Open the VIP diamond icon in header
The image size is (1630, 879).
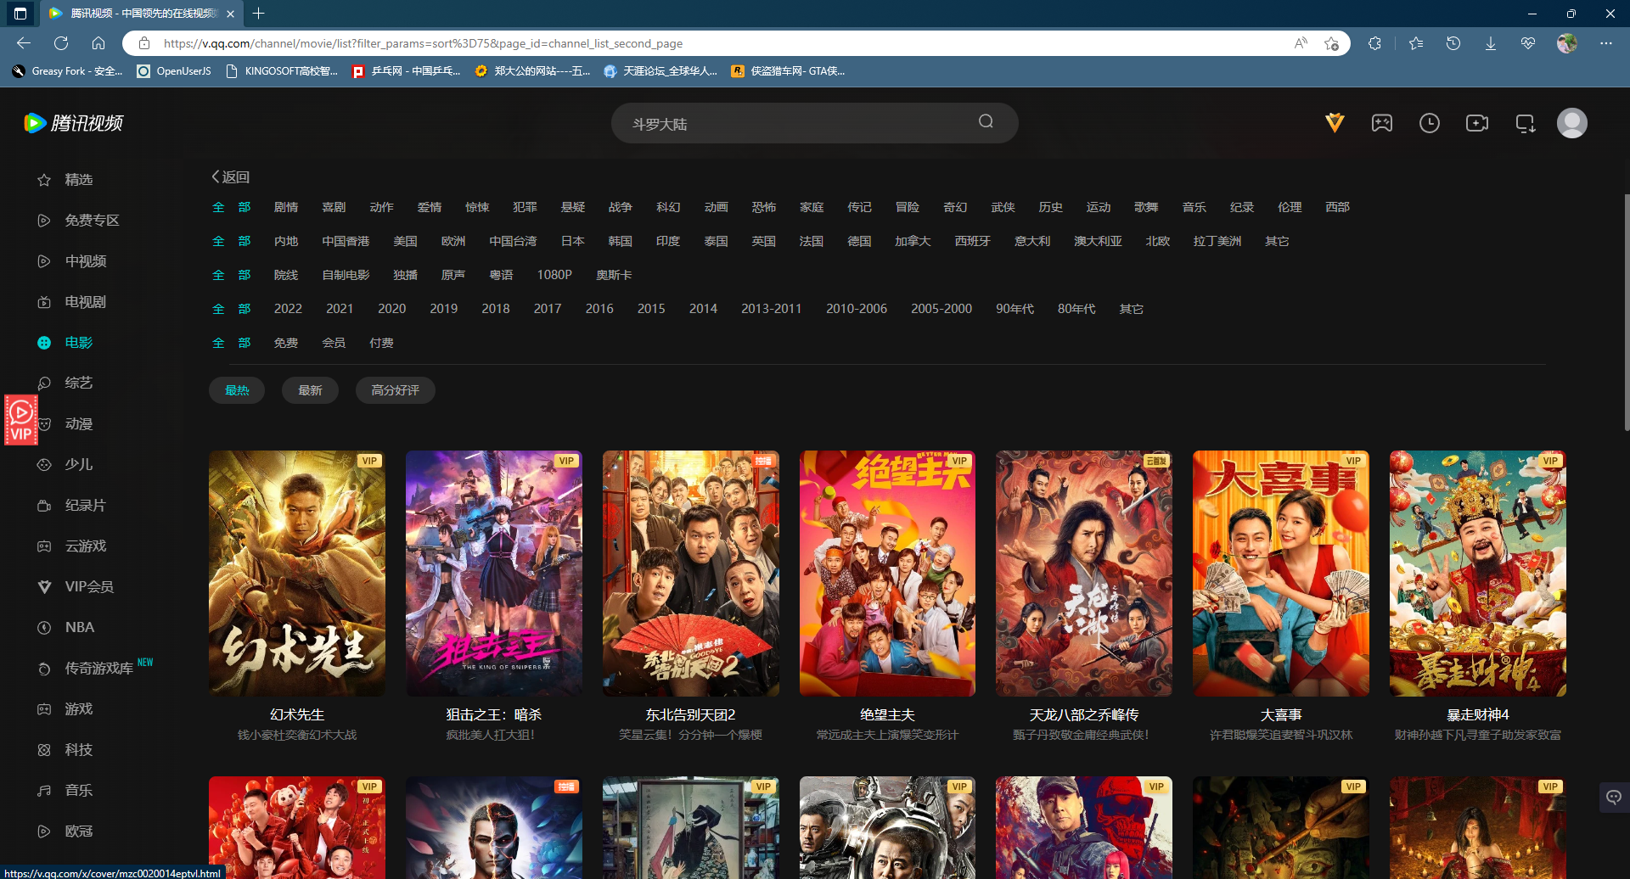(1335, 123)
